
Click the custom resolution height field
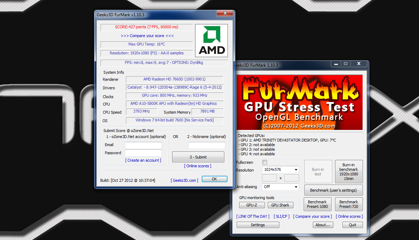click(292, 178)
